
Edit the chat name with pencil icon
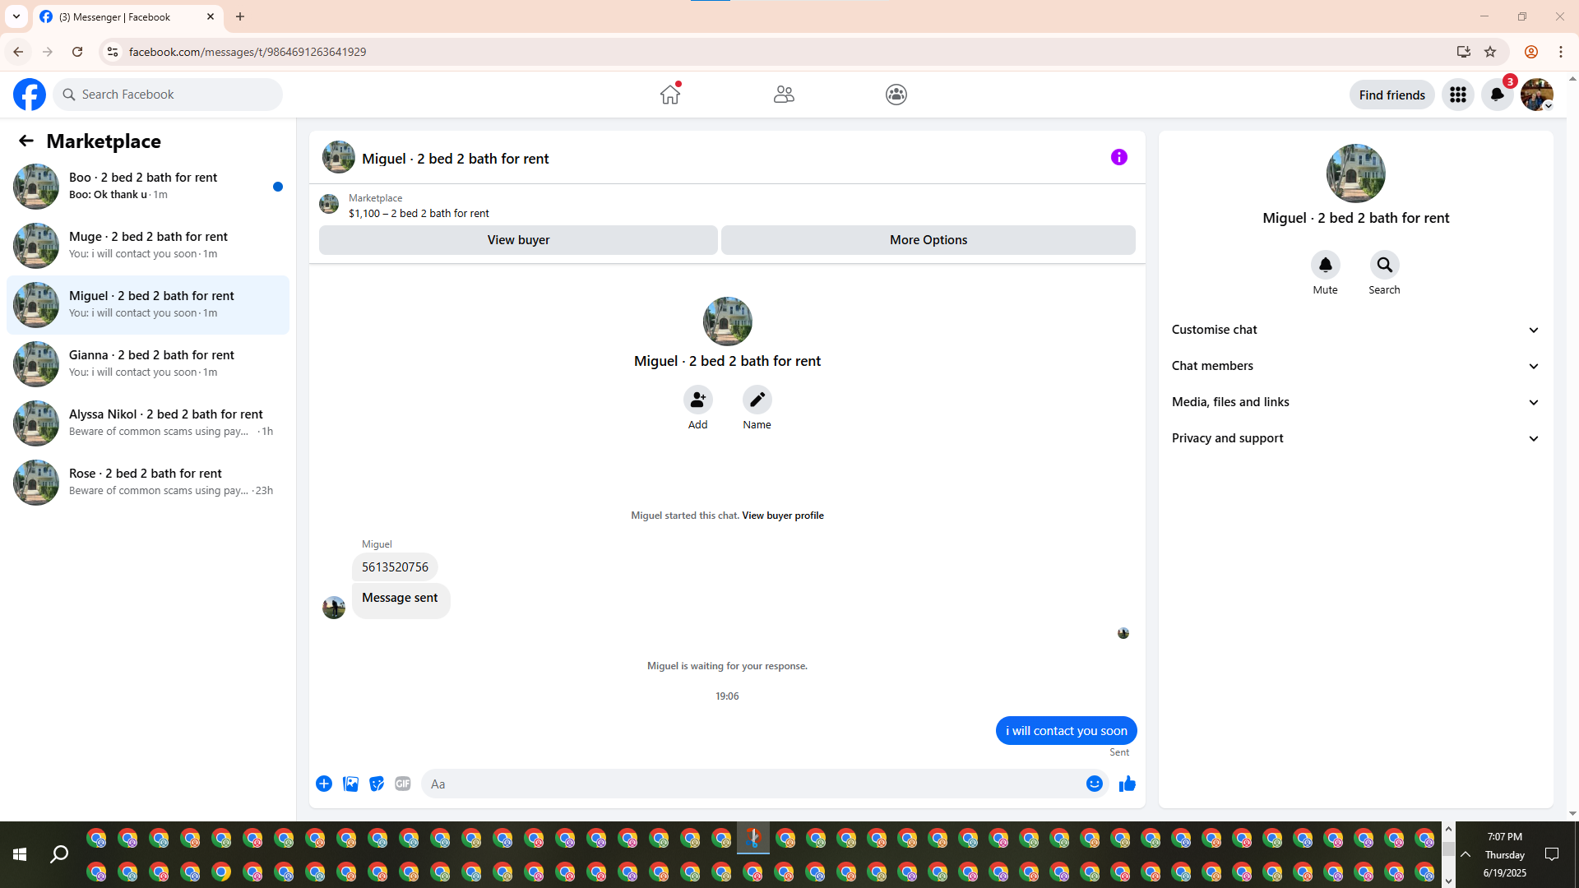click(757, 400)
